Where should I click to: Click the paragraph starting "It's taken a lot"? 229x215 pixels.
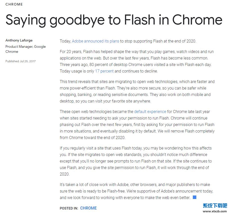136,191
